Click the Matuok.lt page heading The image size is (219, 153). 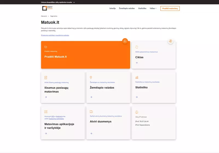(x=50, y=22)
